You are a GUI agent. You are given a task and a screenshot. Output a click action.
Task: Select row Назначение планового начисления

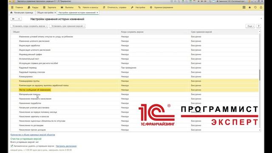[x=134, y=99]
